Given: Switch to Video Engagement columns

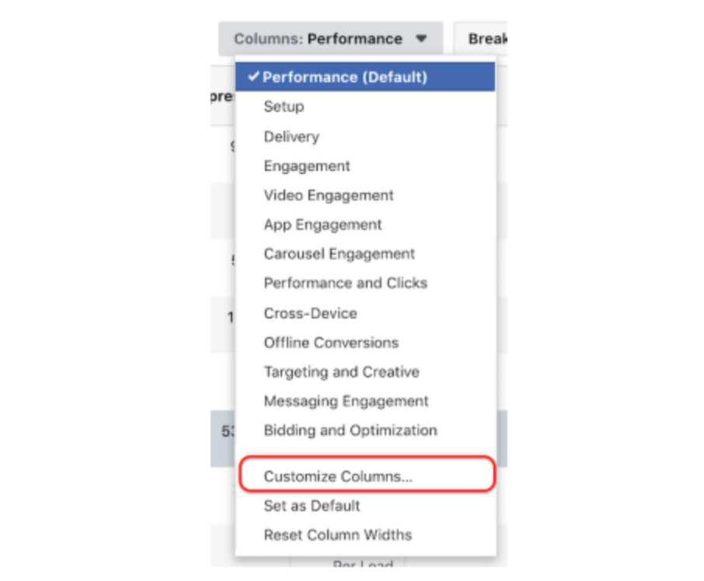Looking at the screenshot, I should tap(329, 196).
